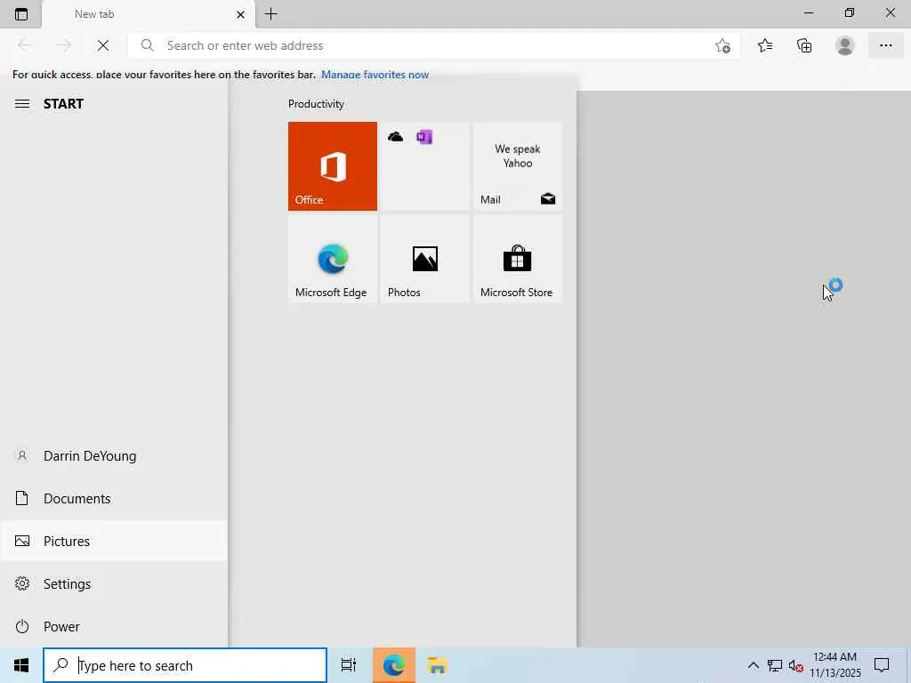Open OneNote from the tile folder
The image size is (911, 683).
pyautogui.click(x=424, y=137)
